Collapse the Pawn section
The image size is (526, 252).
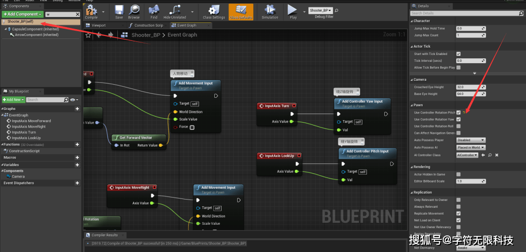pyautogui.click(x=412, y=105)
